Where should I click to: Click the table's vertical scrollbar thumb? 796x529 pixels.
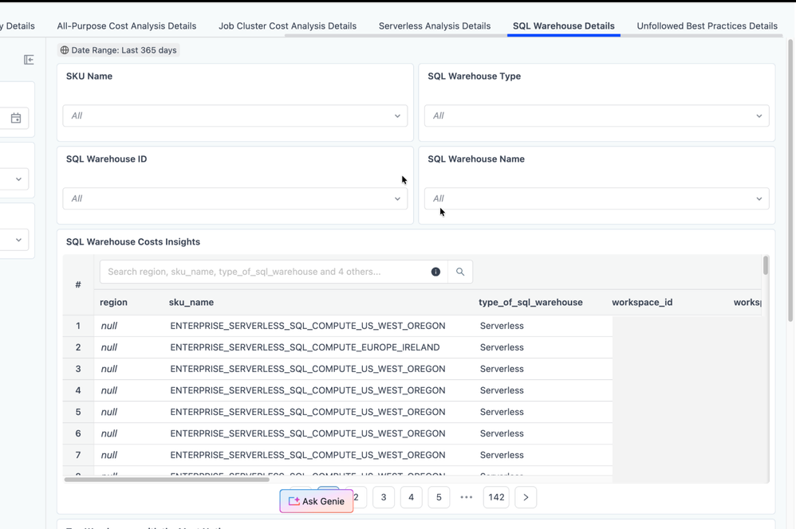[766, 265]
